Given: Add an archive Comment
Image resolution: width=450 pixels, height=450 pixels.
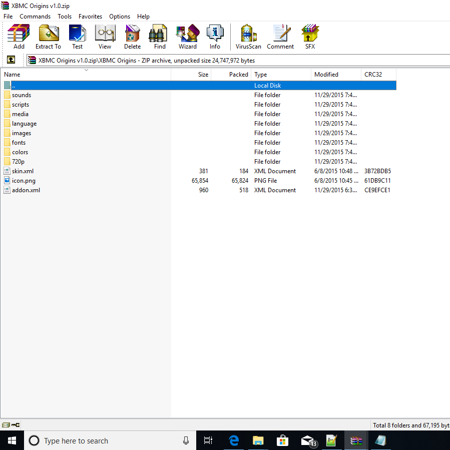Looking at the screenshot, I should tap(280, 37).
